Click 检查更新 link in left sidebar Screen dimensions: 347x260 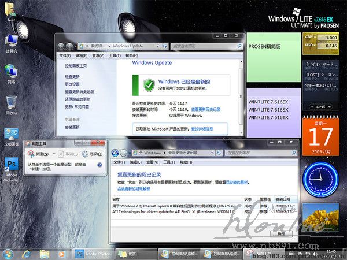pos(73,76)
